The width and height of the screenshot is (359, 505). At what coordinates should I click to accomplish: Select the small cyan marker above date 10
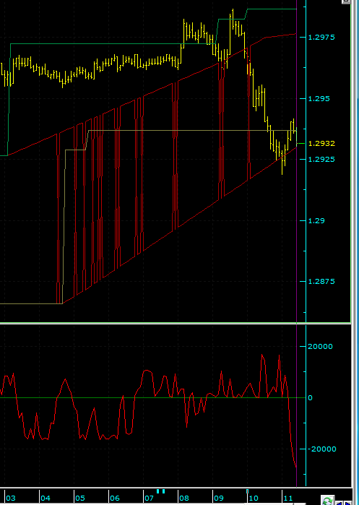(x=247, y=491)
